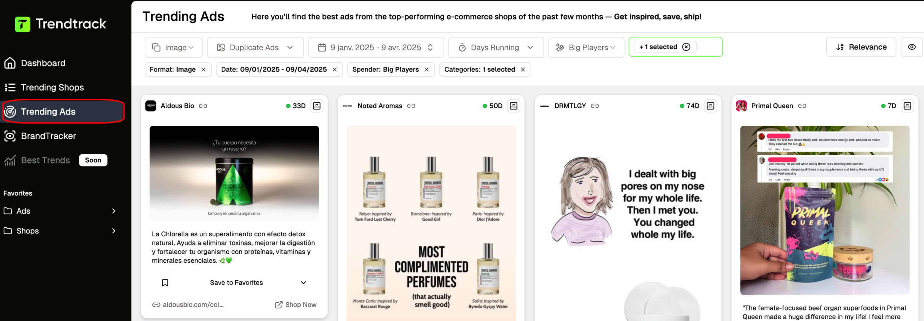Open the Chlorella ad image thumbnail

[x=234, y=173]
